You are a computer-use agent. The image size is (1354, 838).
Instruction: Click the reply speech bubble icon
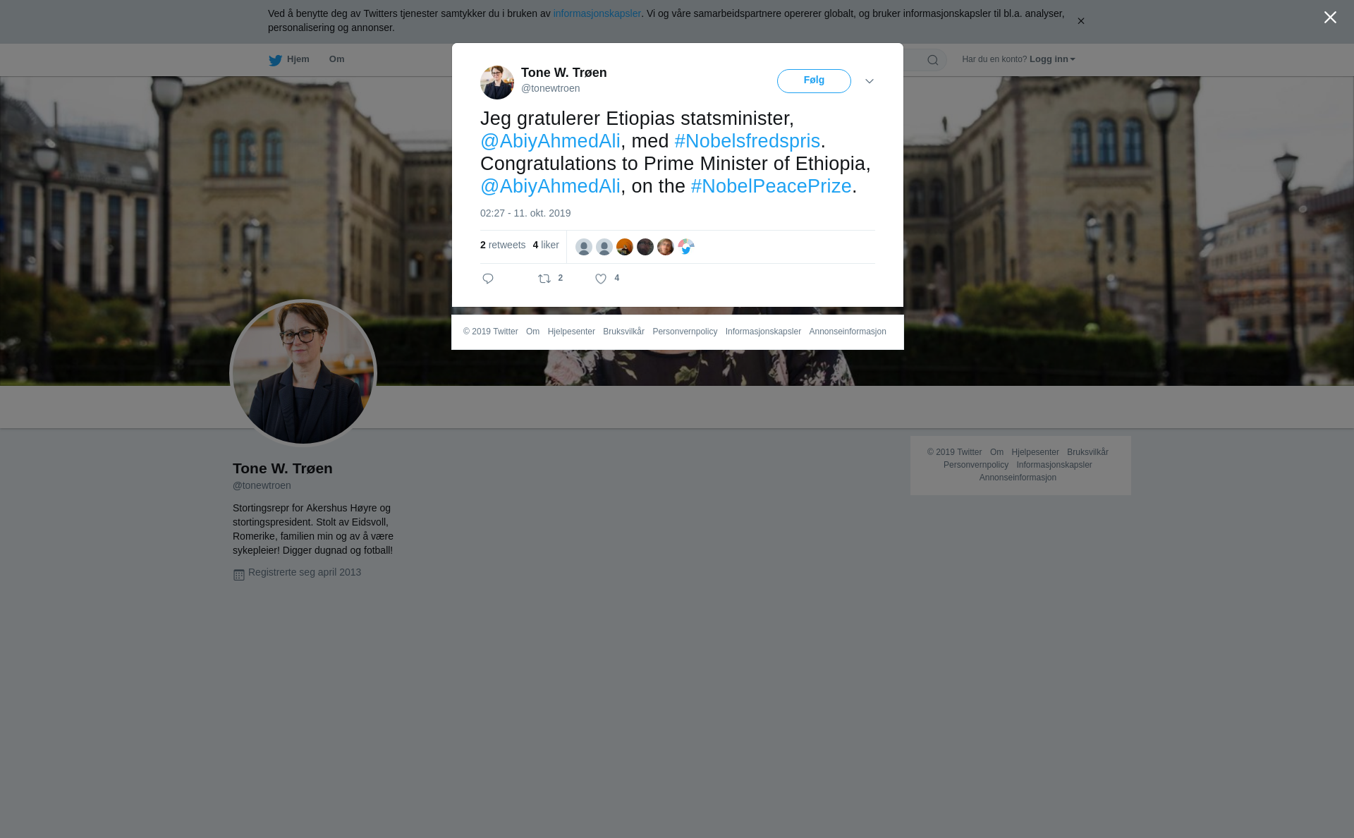point(488,279)
